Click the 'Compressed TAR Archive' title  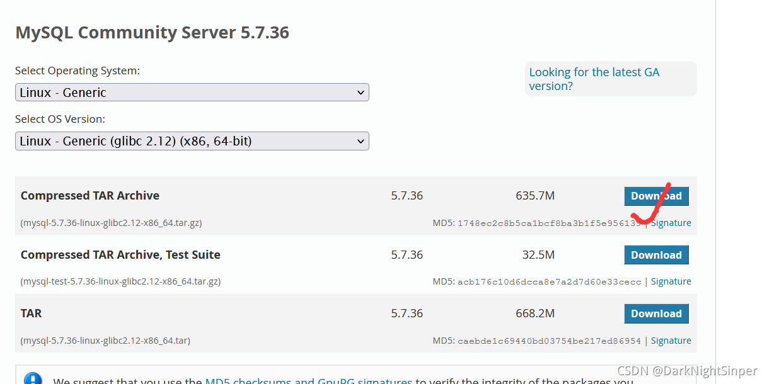pyautogui.click(x=90, y=196)
